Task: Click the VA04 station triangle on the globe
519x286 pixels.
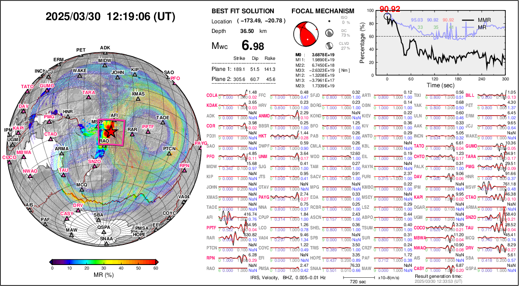Action: point(183,201)
